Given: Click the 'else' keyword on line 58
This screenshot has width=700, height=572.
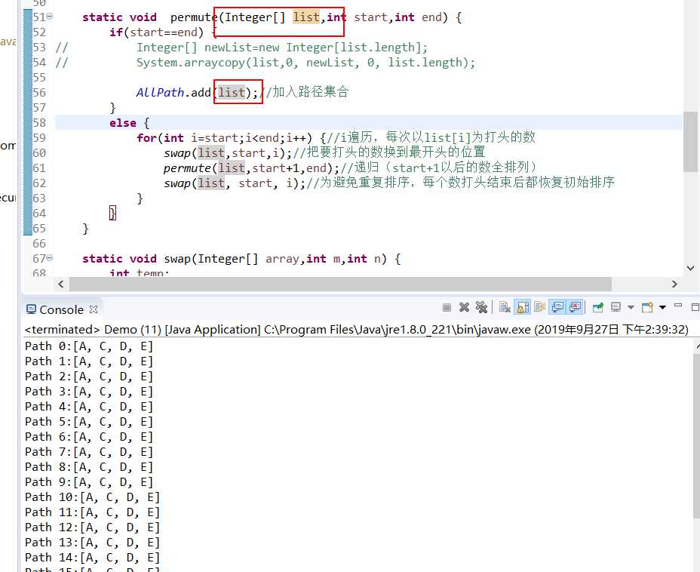Looking at the screenshot, I should point(123,123).
